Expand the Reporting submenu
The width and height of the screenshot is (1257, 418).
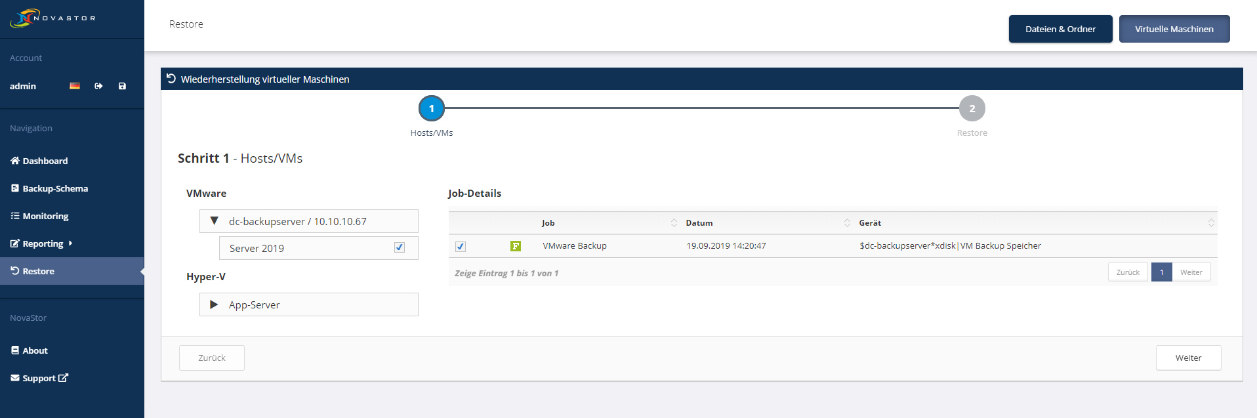[42, 243]
